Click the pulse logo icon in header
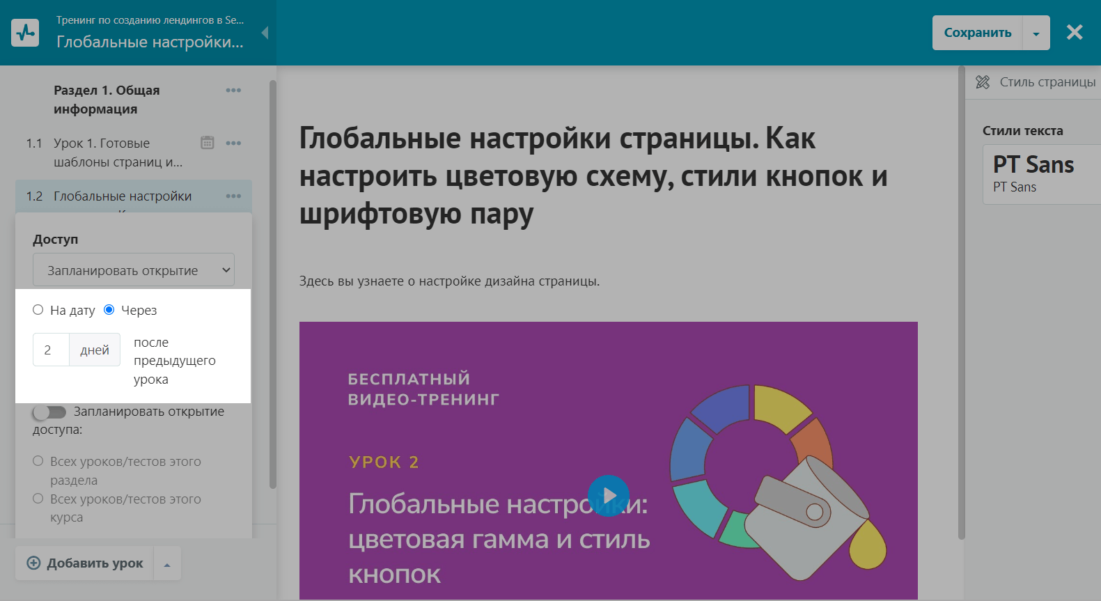Screen dimensions: 1101x601 (x=26, y=33)
